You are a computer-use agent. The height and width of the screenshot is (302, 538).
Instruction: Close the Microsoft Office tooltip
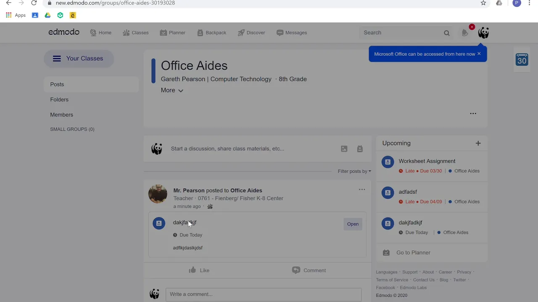point(479,54)
